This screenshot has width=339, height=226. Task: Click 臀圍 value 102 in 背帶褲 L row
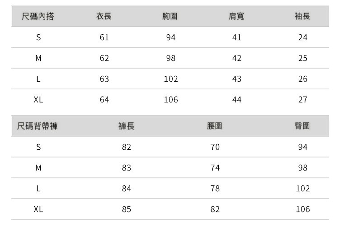pos(303,189)
